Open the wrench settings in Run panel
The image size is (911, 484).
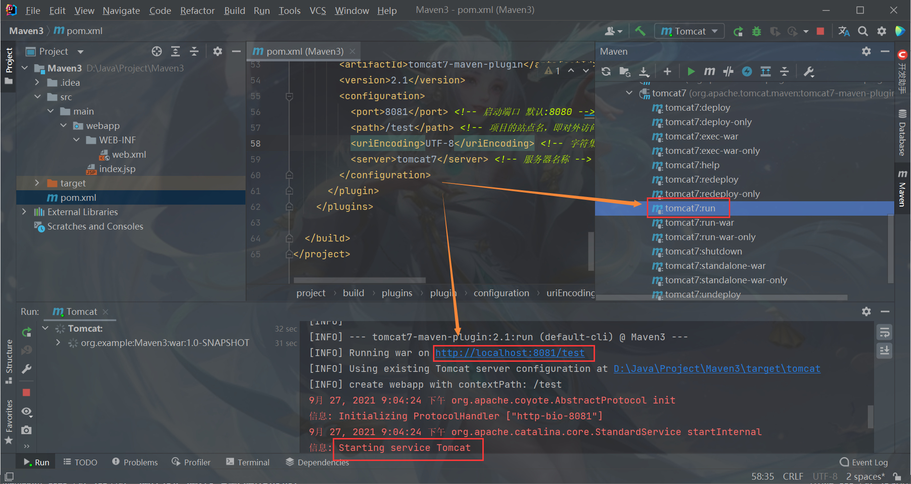[27, 369]
